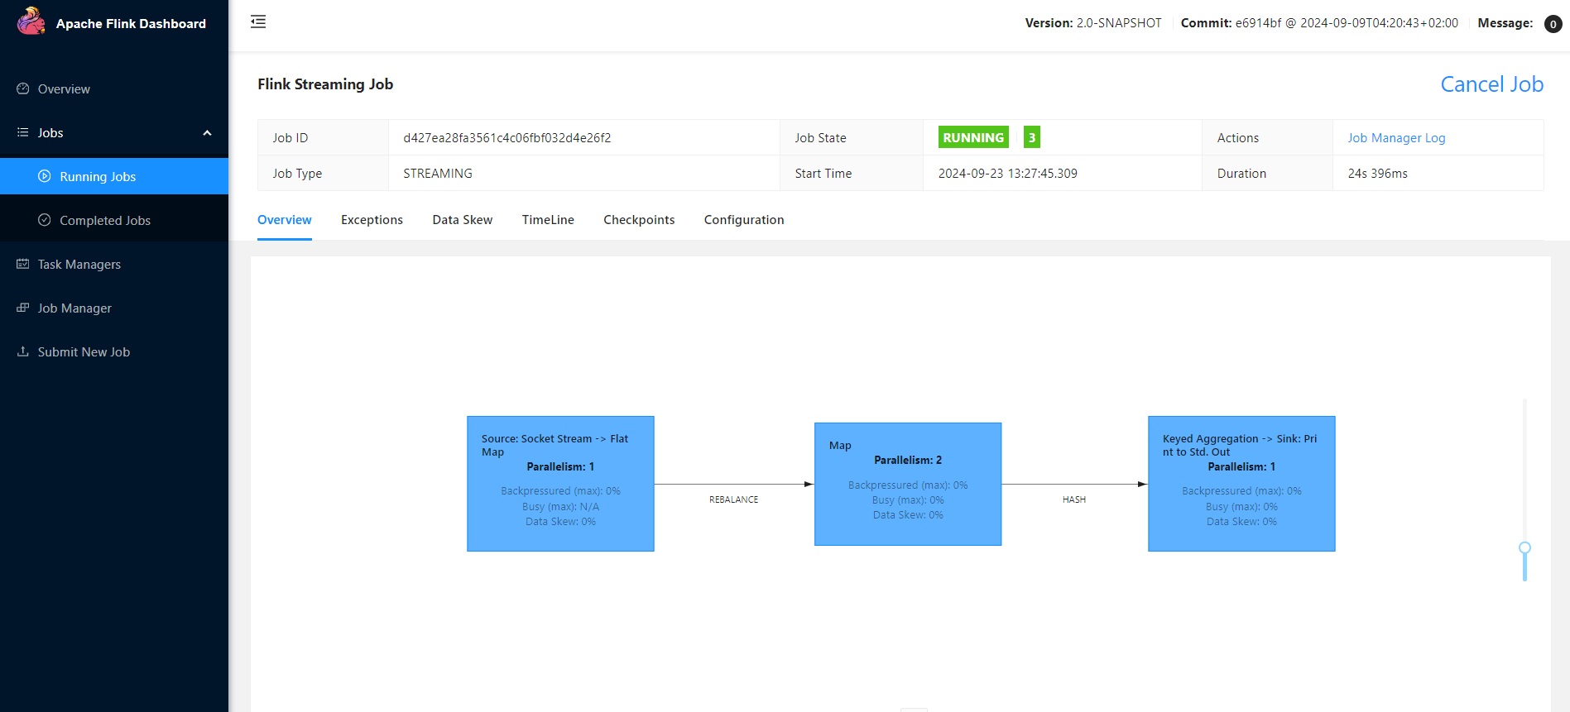The image size is (1570, 712).
Task: Click the Jobs list icon in sidebar
Action: coord(23,132)
